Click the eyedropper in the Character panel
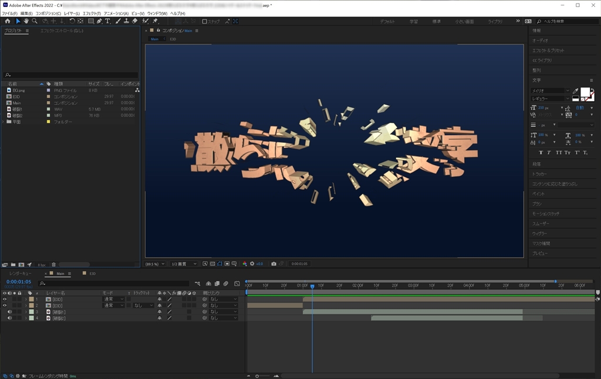The height and width of the screenshot is (379, 601). pyautogui.click(x=576, y=91)
